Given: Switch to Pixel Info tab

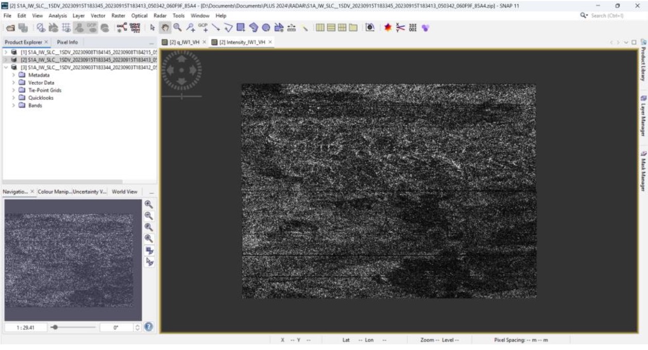Looking at the screenshot, I should coord(67,42).
